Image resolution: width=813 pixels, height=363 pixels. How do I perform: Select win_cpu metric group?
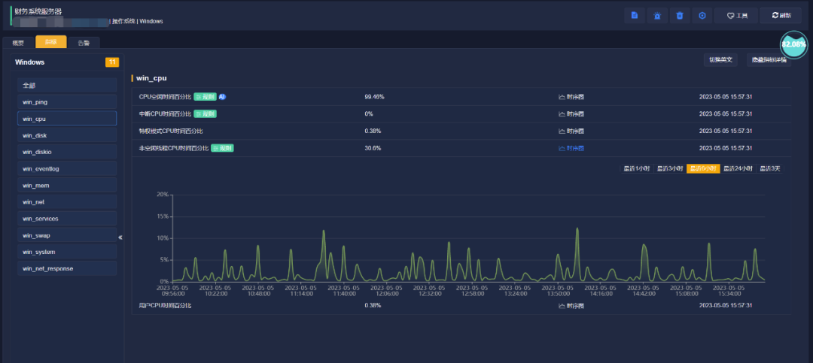(67, 119)
